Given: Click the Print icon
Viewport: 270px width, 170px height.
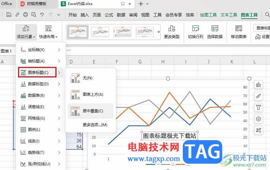Looking at the screenshot, I should pyautogui.click(x=26, y=15).
